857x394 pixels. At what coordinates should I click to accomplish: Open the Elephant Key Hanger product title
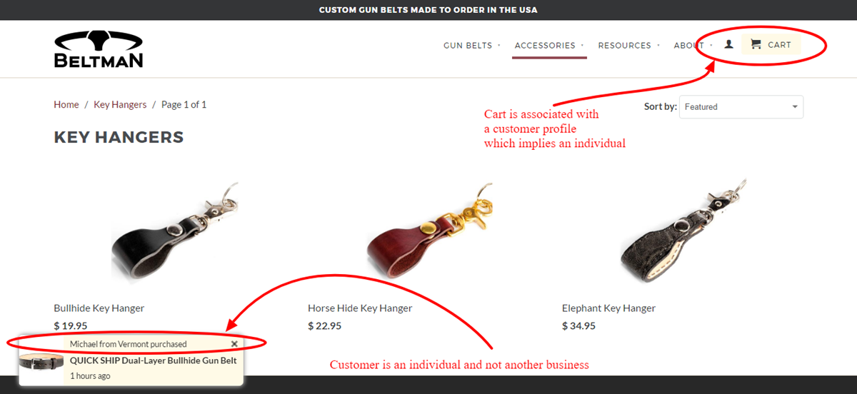(x=608, y=308)
